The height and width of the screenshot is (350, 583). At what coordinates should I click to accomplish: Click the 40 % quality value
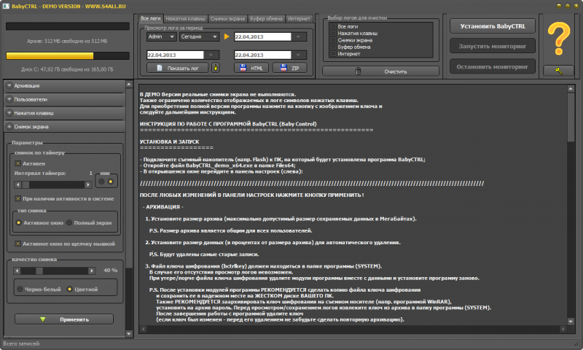pos(111,271)
